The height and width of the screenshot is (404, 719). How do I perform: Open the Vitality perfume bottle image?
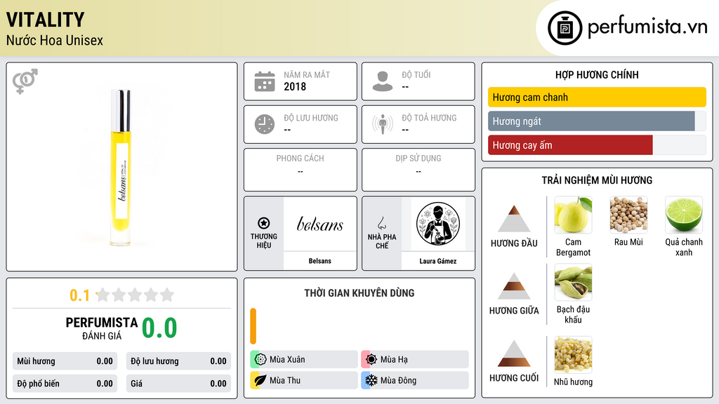click(x=121, y=168)
